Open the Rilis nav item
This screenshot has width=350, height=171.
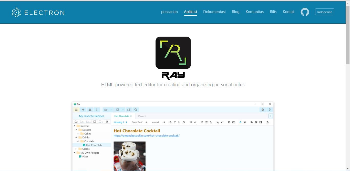pyautogui.click(x=273, y=12)
